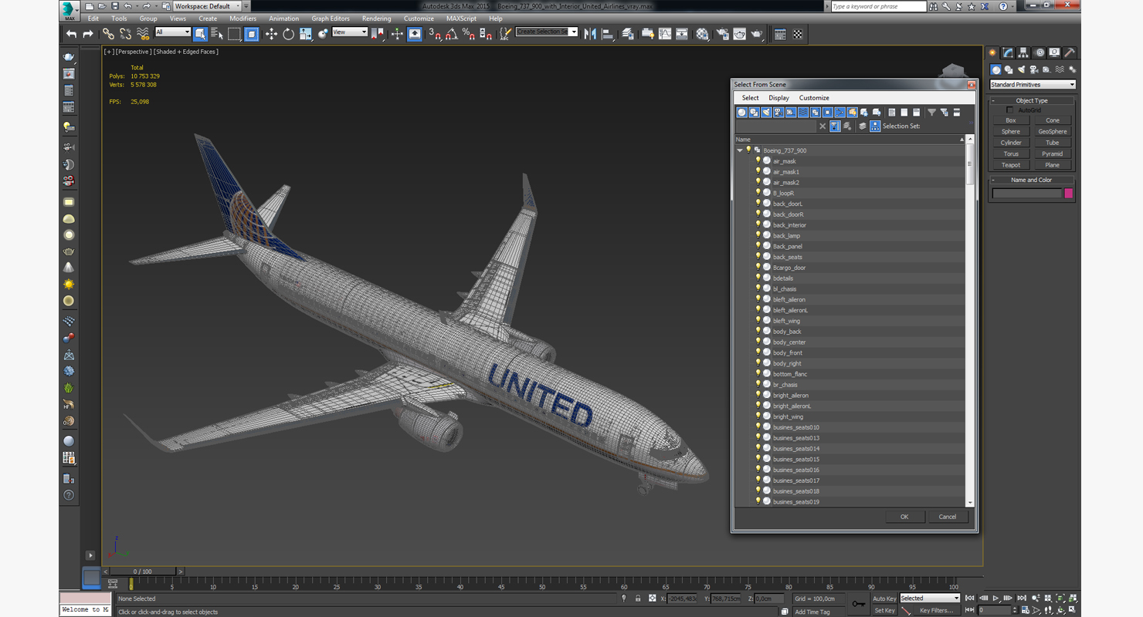Image resolution: width=1143 pixels, height=617 pixels.
Task: Toggle 3D Snaps in main toolbar
Action: [x=435, y=34]
